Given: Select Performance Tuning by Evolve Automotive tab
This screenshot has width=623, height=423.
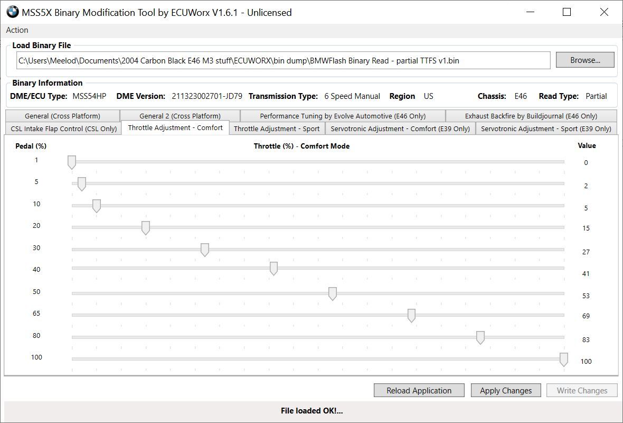Looking at the screenshot, I should point(342,116).
